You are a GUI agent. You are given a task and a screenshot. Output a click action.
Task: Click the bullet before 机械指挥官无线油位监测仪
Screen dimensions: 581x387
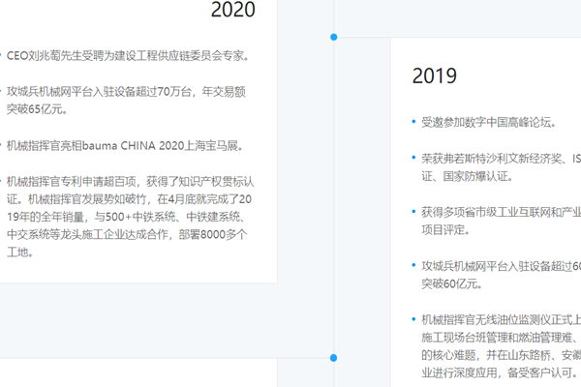[413, 318]
